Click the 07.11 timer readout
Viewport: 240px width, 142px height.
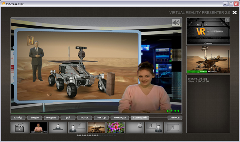click(173, 111)
